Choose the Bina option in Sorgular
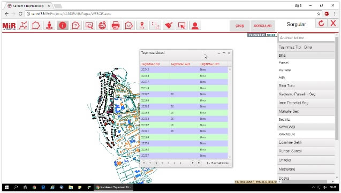This screenshot has height=193, width=341. pyautogui.click(x=306, y=56)
